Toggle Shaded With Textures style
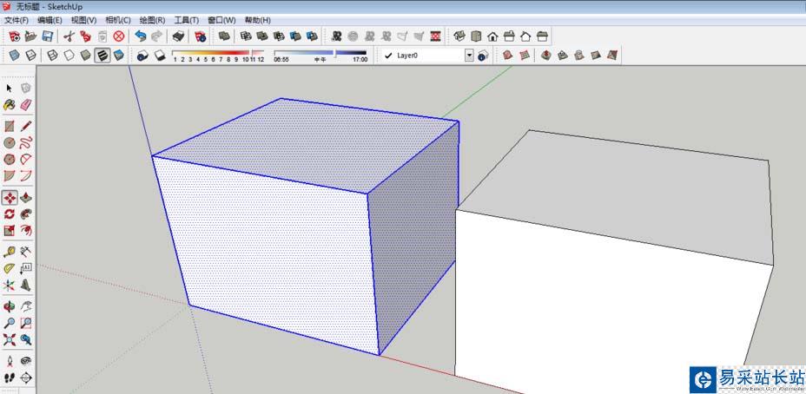The image size is (806, 394). point(102,55)
